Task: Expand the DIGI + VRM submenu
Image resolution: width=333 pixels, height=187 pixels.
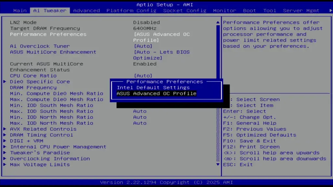Action: point(26,141)
